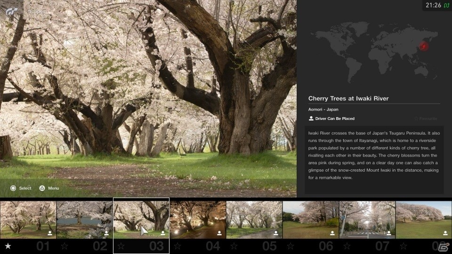Toggle favourite star for scape 01
452x254 pixels.
pyautogui.click(x=8, y=246)
